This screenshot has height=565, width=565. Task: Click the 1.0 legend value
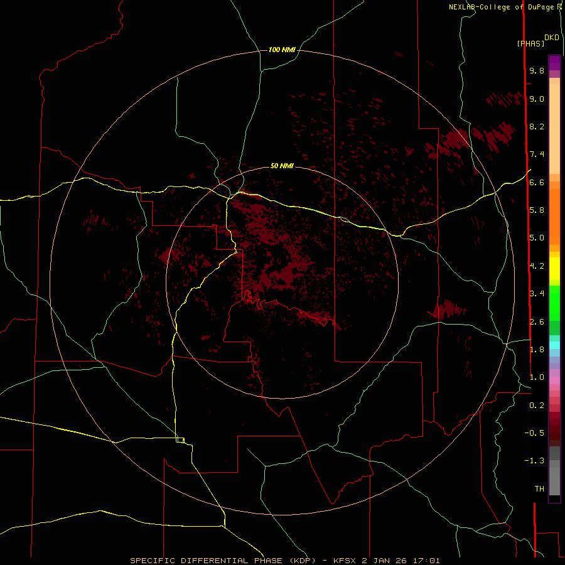click(x=537, y=377)
